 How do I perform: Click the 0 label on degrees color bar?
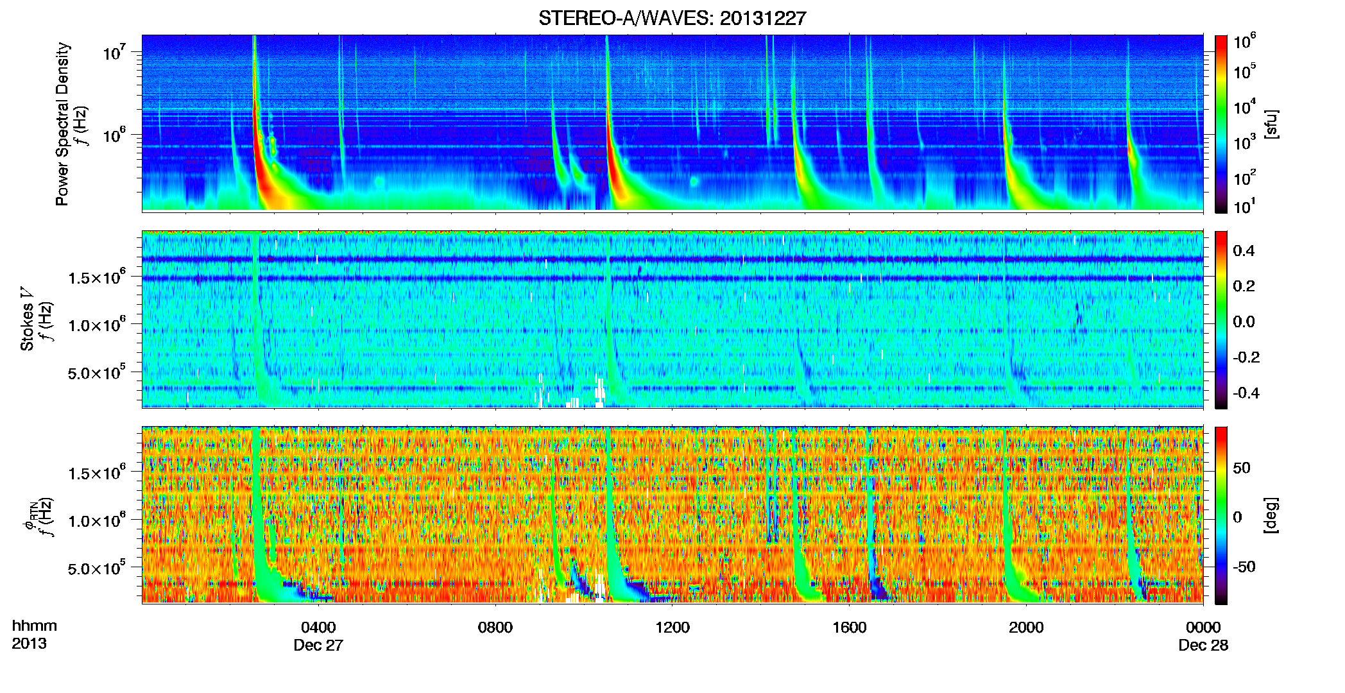pyautogui.click(x=1237, y=517)
